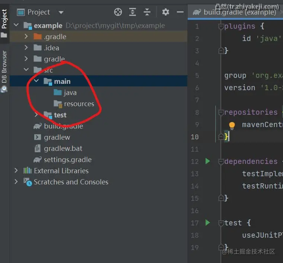Select the resources folder

point(79,104)
